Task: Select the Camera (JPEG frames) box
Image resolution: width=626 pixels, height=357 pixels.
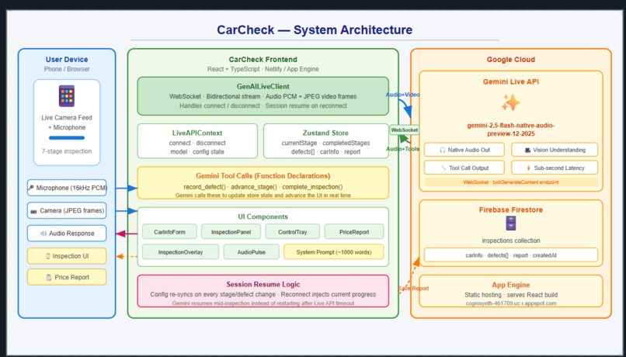Action: [x=67, y=210]
